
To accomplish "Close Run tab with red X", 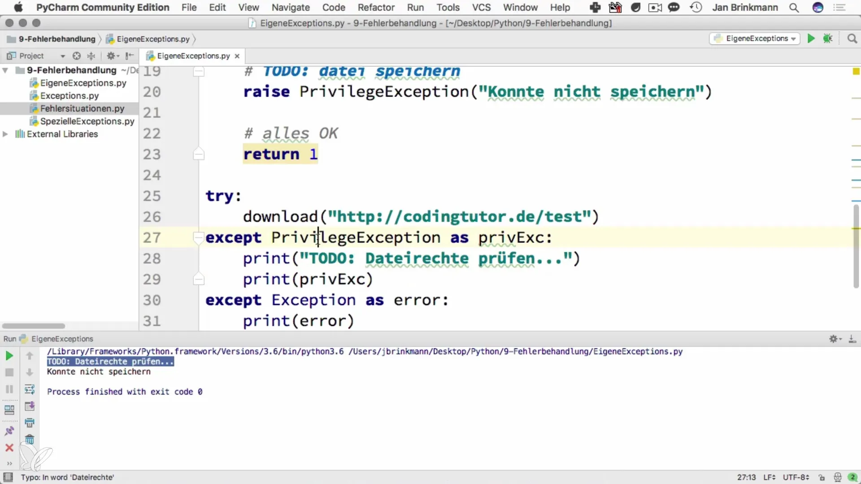I will 9,448.
